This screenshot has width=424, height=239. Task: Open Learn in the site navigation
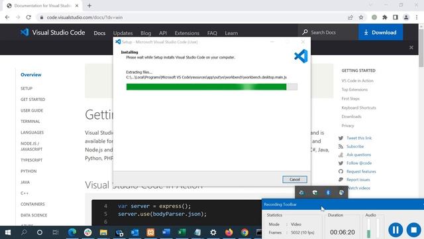pos(231,33)
